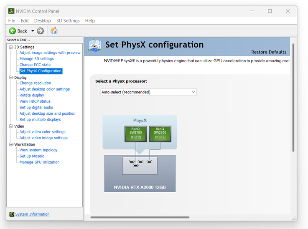Click Restore Defaults
The width and height of the screenshot is (308, 229).
pyautogui.click(x=269, y=52)
